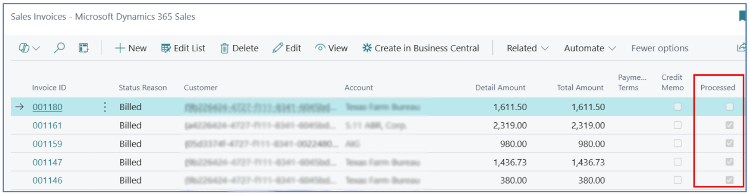Click the Processed column header
The image size is (750, 195).
pos(718,88)
